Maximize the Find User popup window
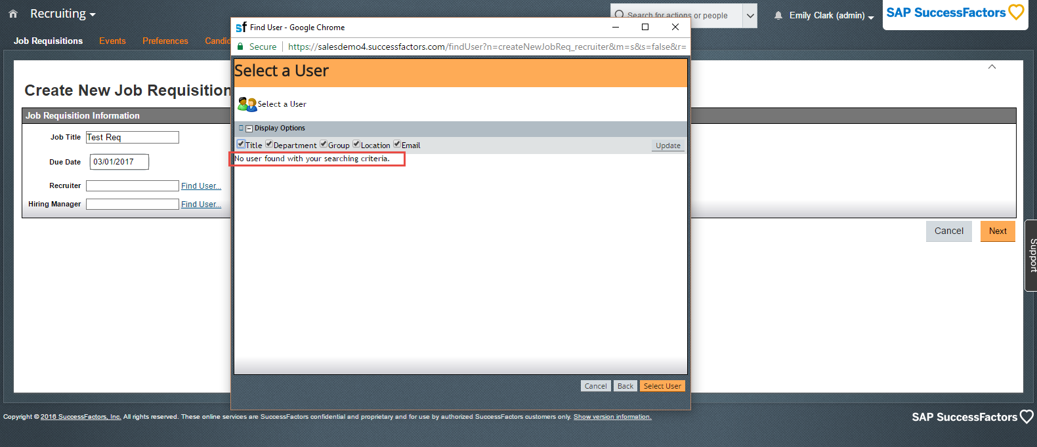 tap(645, 27)
